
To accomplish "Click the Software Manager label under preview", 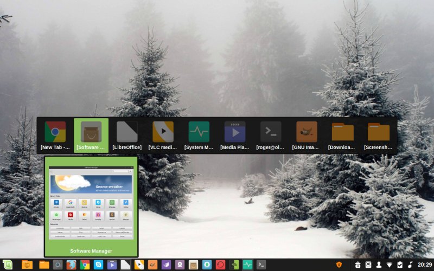I will [x=91, y=251].
